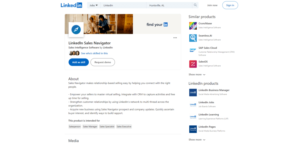
Task: Click Add as skill button
Action: click(x=79, y=62)
